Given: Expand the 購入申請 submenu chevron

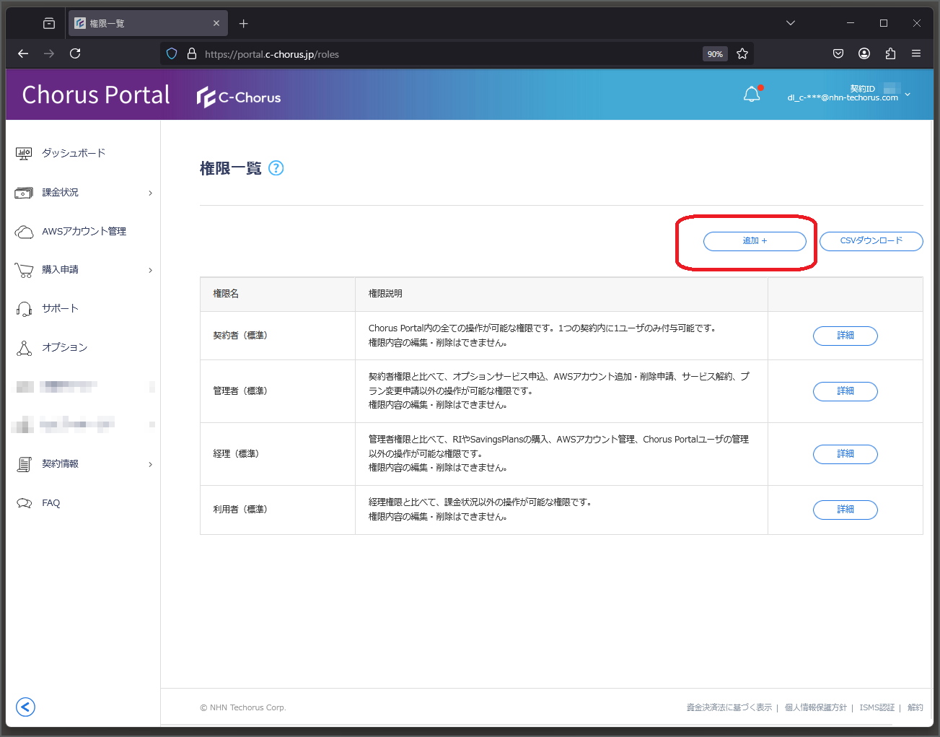Looking at the screenshot, I should (x=150, y=270).
